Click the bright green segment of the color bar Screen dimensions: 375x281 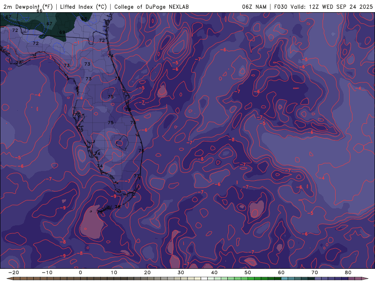241,279
